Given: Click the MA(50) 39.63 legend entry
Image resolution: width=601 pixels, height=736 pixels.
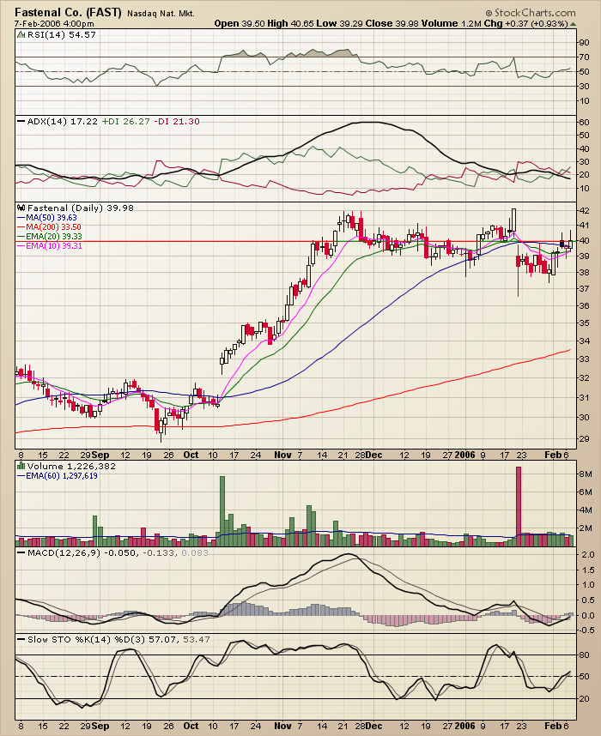Looking at the screenshot, I should pos(47,217).
